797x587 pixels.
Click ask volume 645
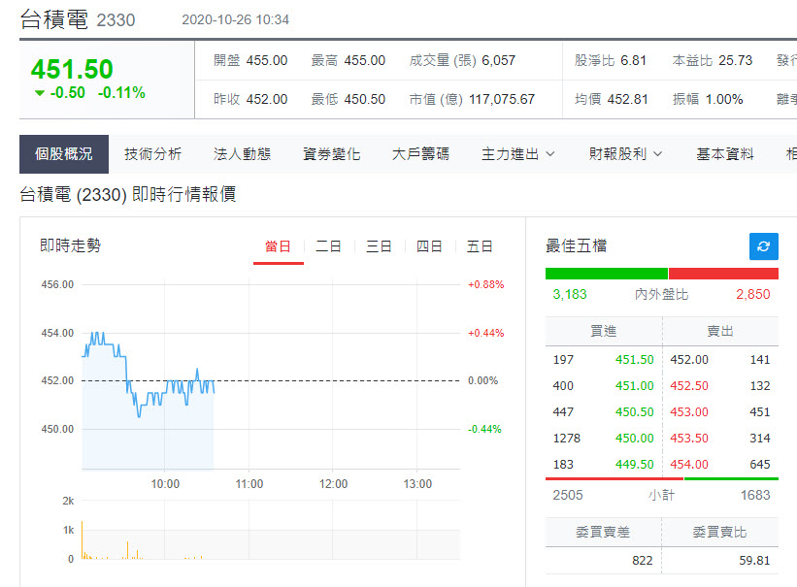tap(760, 465)
